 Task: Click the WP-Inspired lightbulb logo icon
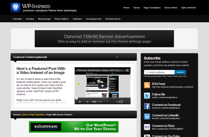pos(16,8)
